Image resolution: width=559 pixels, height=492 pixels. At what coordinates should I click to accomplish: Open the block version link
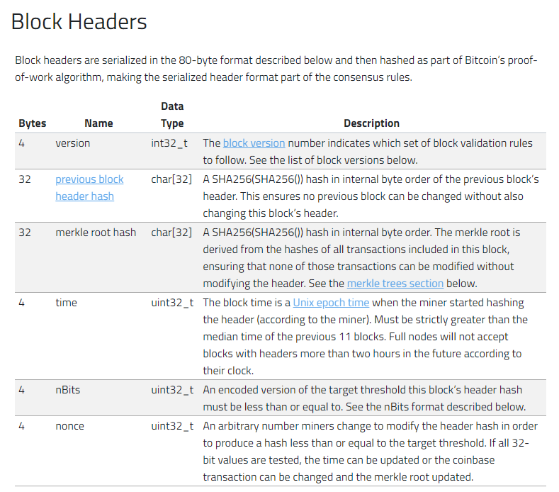(254, 143)
